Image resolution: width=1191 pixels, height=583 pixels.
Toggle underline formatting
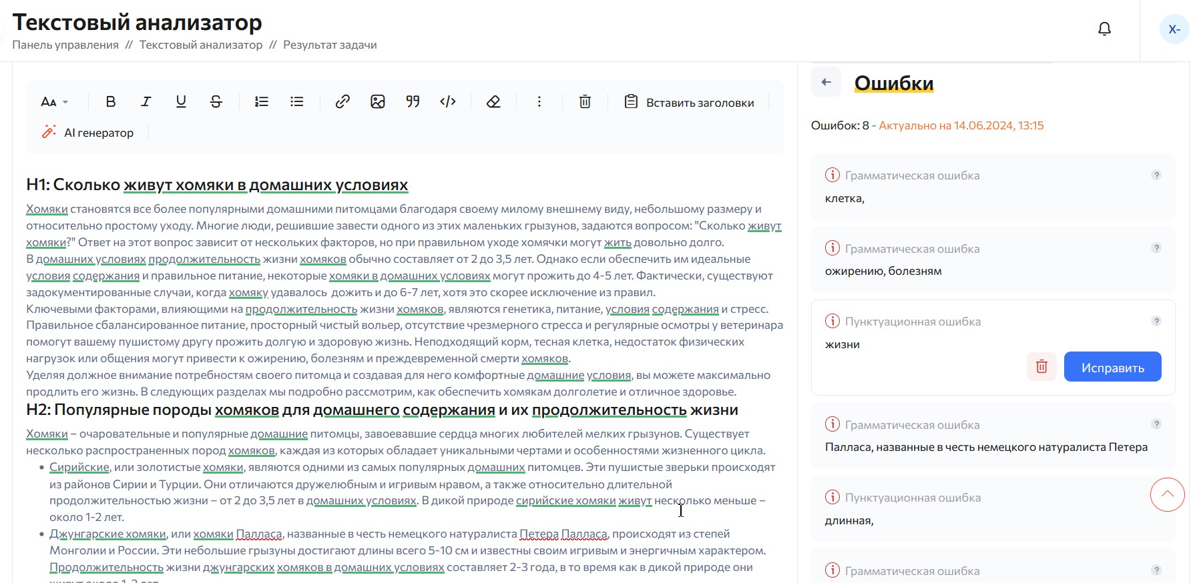pyautogui.click(x=181, y=102)
